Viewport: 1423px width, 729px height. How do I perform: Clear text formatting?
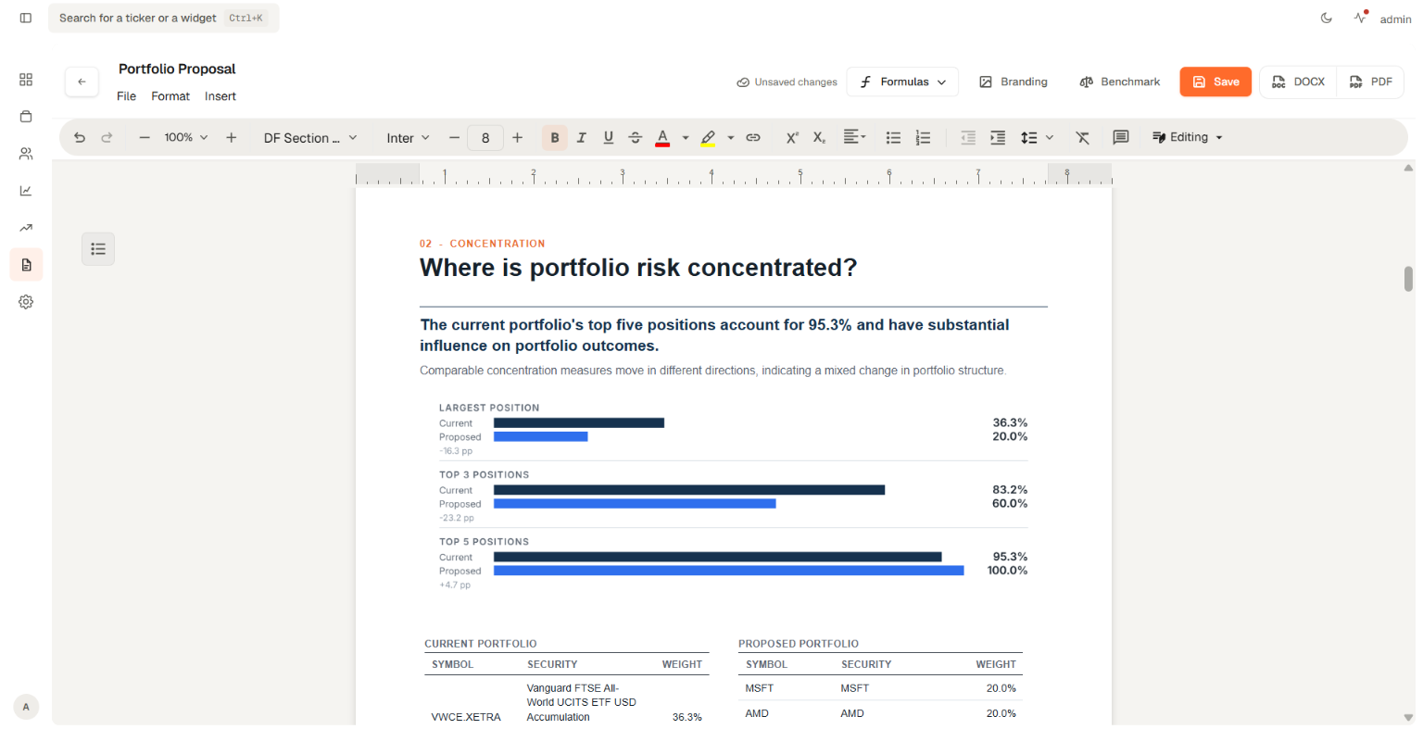(x=1082, y=137)
